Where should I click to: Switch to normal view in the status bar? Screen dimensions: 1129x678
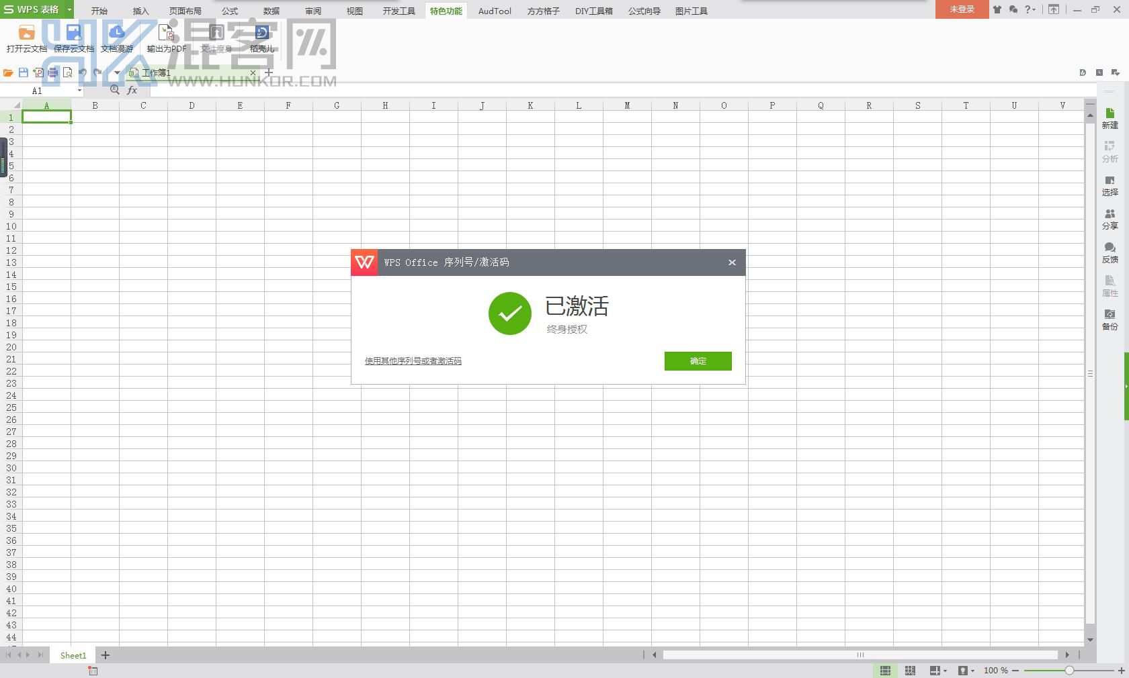click(x=886, y=671)
